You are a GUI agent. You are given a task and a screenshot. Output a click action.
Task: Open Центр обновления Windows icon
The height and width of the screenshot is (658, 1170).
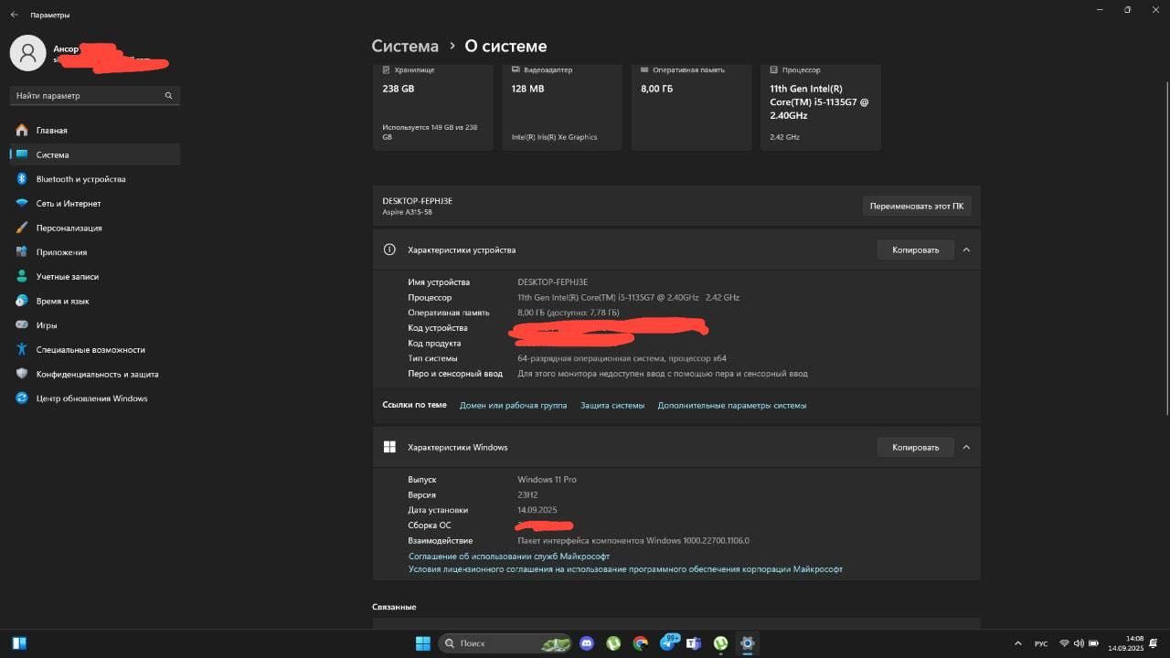point(22,398)
